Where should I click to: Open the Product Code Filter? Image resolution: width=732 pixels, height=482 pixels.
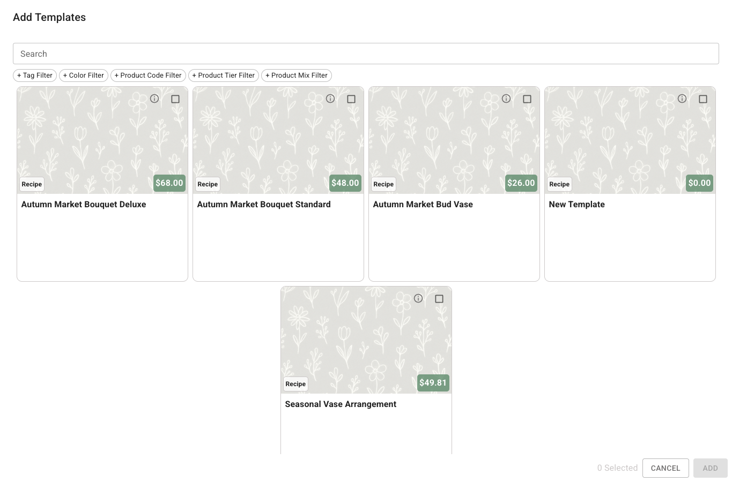pyautogui.click(x=148, y=76)
